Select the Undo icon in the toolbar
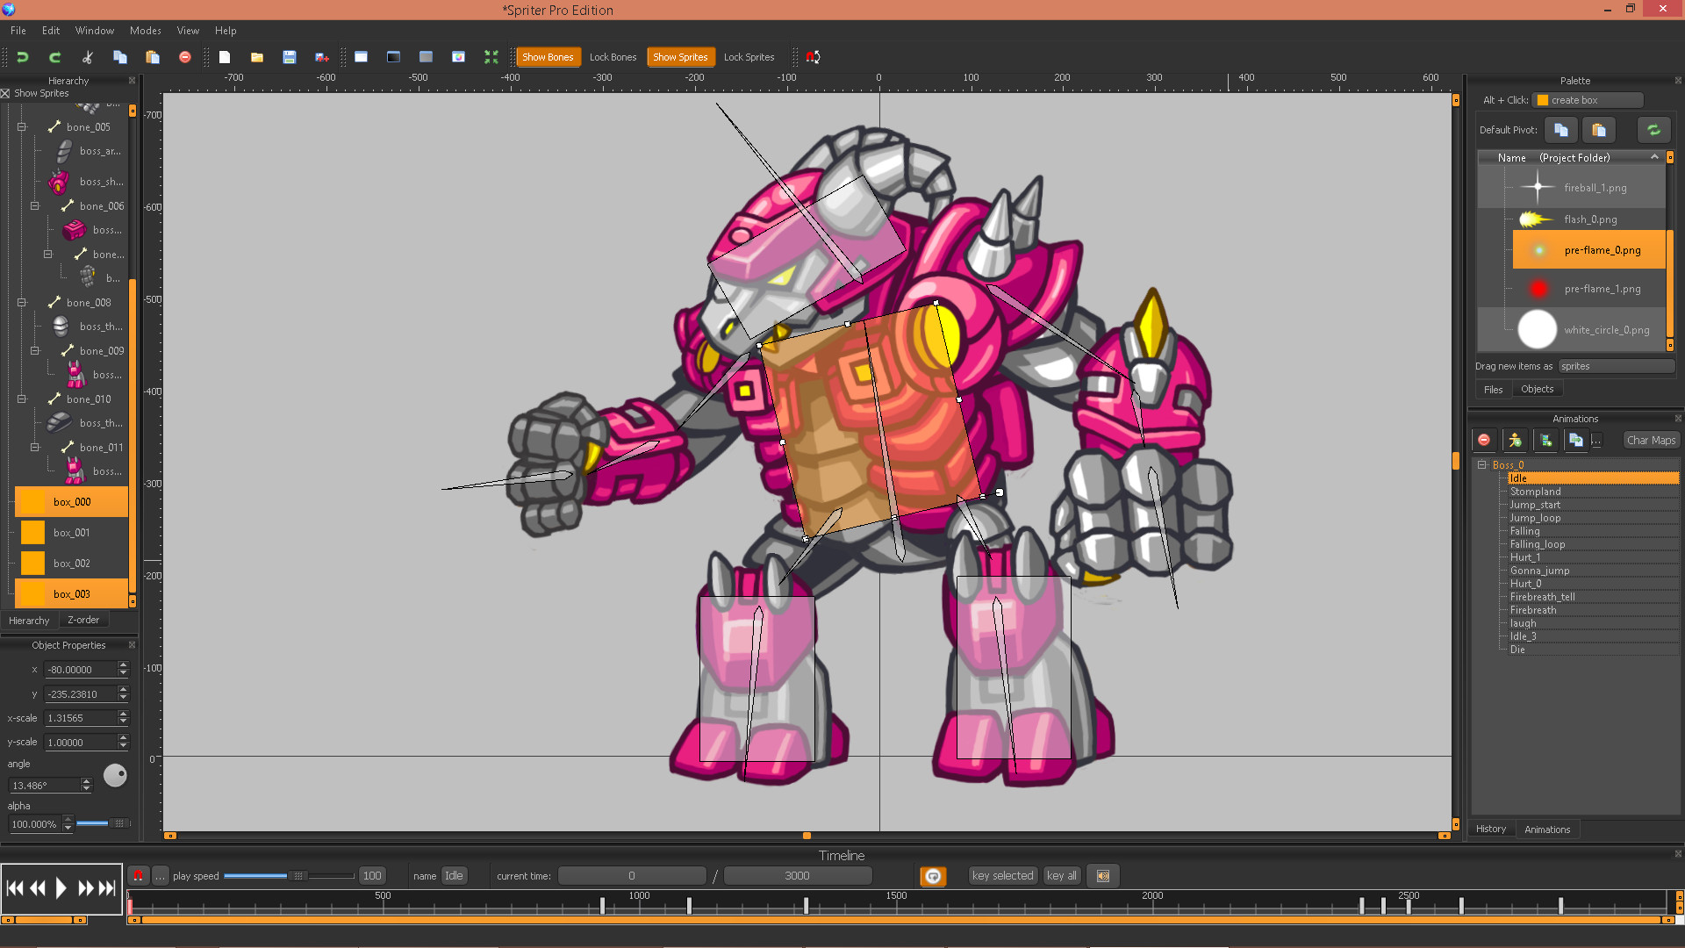 tap(22, 57)
